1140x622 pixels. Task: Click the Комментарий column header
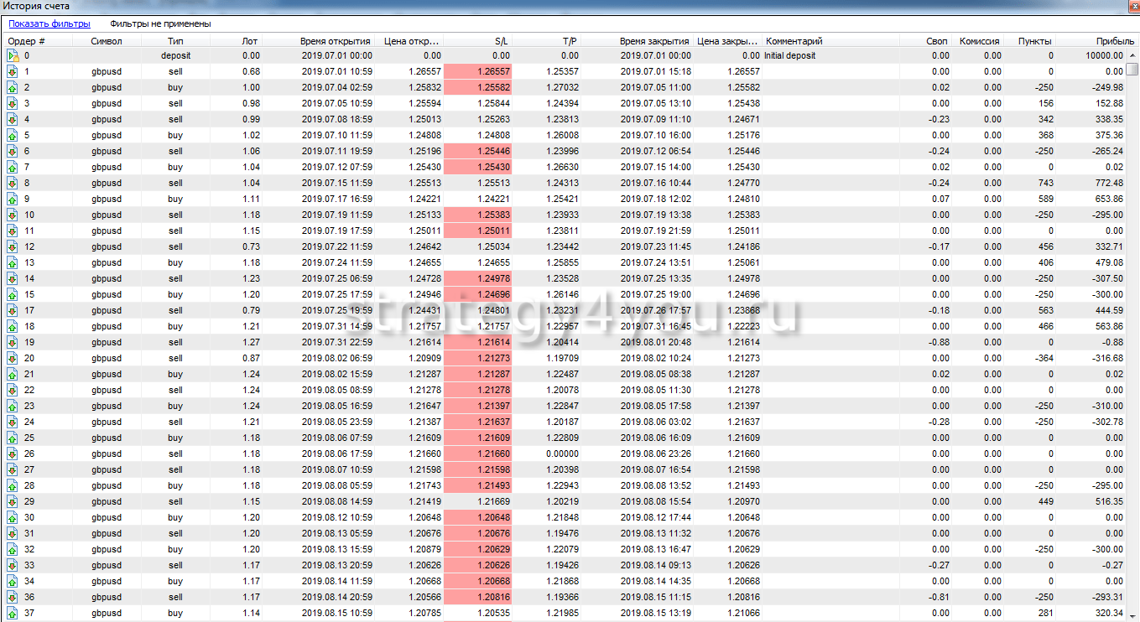[794, 41]
